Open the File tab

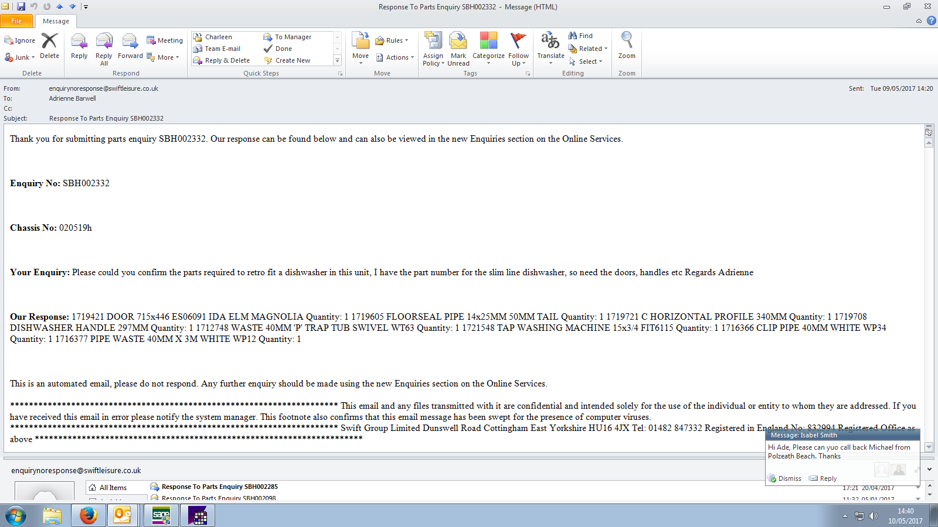16,21
